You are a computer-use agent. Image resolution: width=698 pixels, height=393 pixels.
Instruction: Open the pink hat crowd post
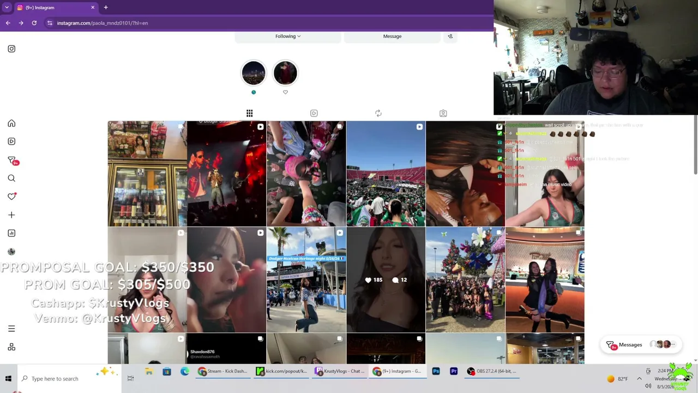coord(306,174)
